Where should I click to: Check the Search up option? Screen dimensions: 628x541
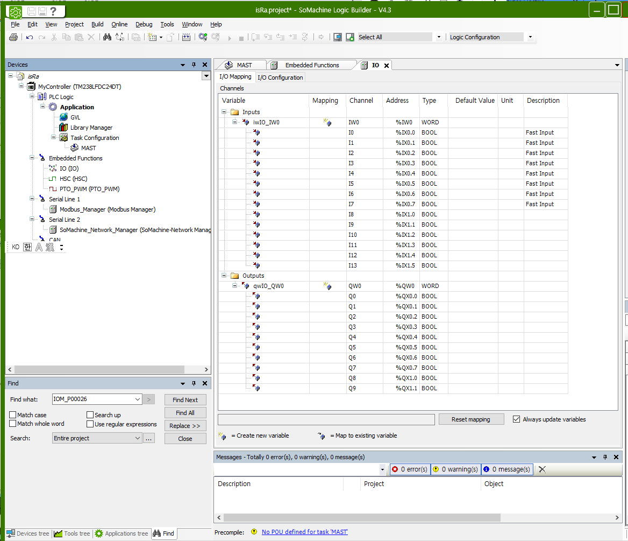tap(90, 415)
